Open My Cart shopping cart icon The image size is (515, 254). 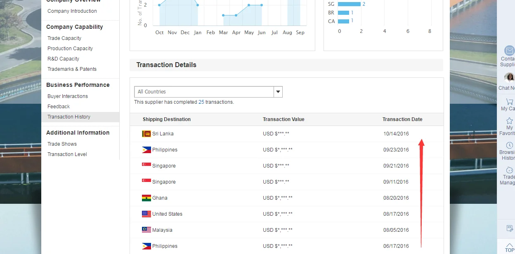click(x=510, y=102)
